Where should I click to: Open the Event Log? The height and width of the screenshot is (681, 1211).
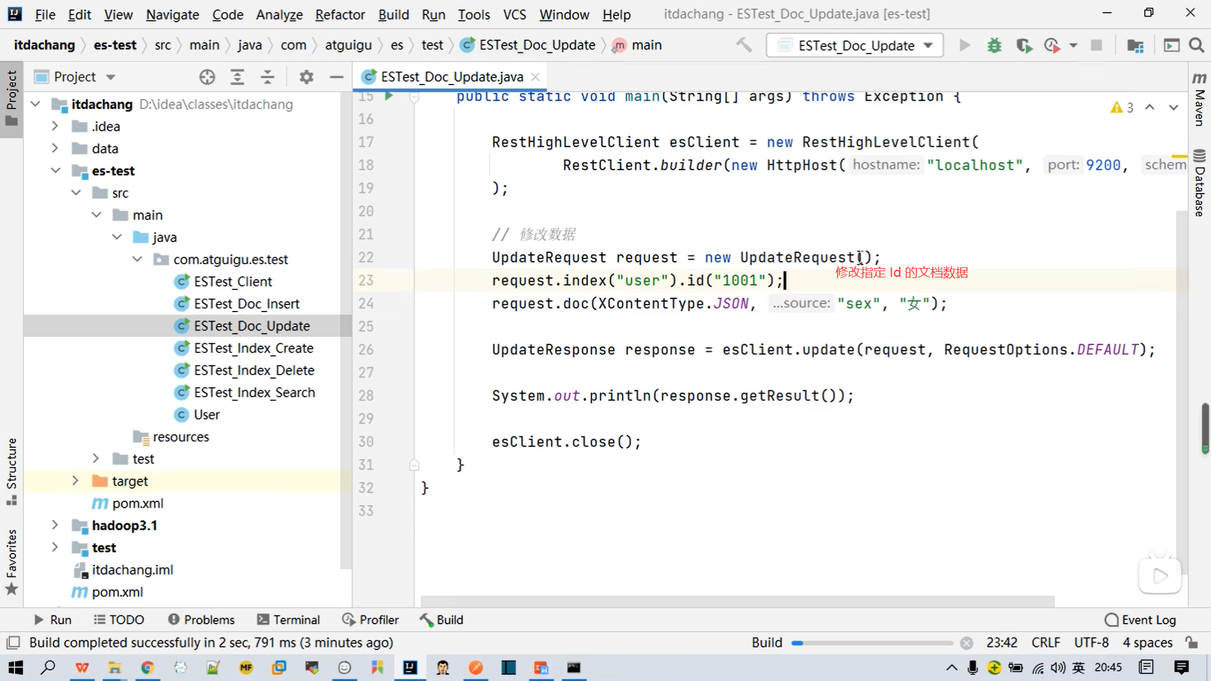pyautogui.click(x=1140, y=620)
